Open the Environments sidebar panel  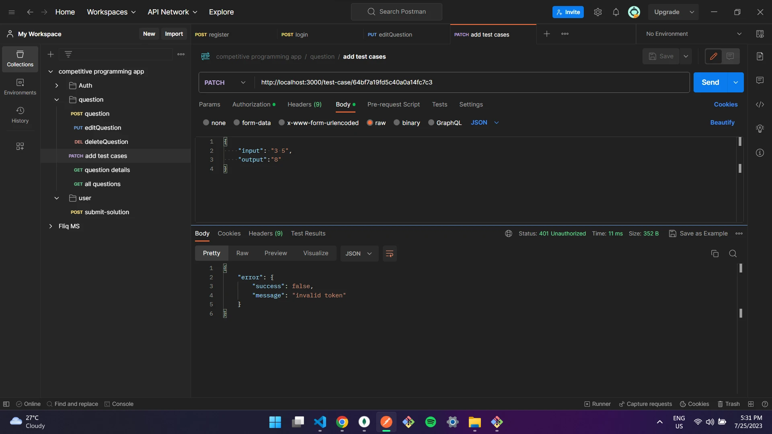(x=20, y=87)
